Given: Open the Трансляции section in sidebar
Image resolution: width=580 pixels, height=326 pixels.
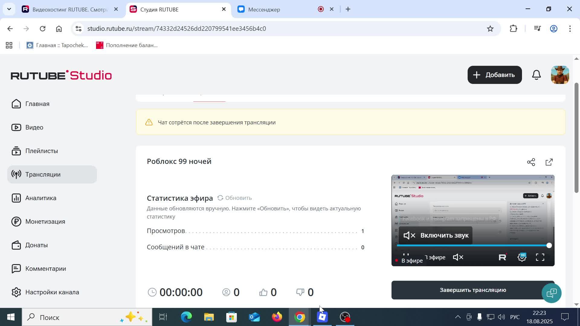Looking at the screenshot, I should [43, 174].
